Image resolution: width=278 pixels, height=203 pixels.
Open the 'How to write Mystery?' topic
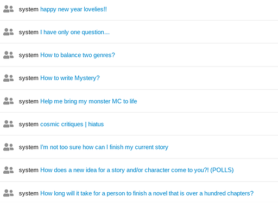pyautogui.click(x=70, y=78)
